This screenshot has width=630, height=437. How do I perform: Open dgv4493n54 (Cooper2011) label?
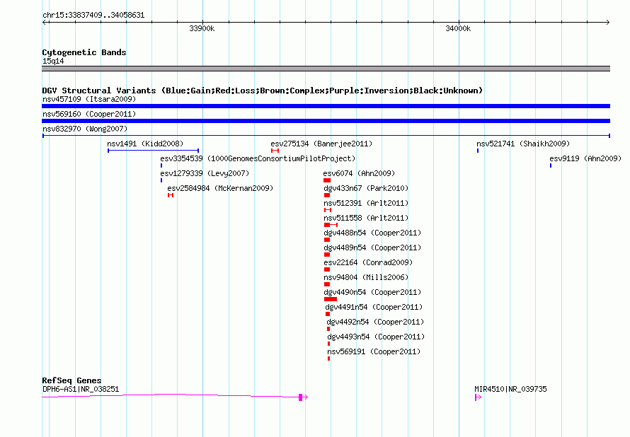coord(376,337)
